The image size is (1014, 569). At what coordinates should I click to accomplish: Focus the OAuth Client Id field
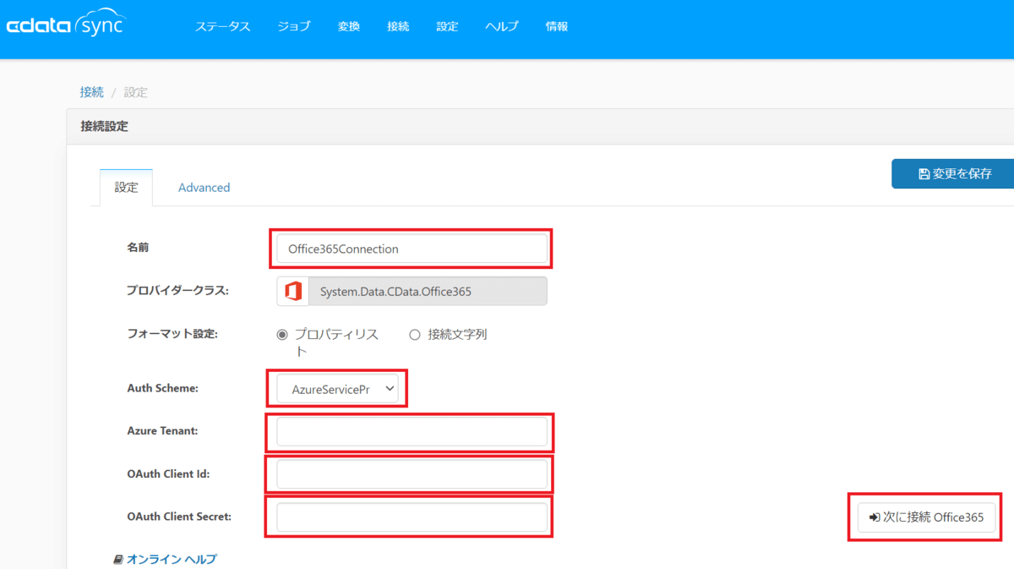[412, 474]
